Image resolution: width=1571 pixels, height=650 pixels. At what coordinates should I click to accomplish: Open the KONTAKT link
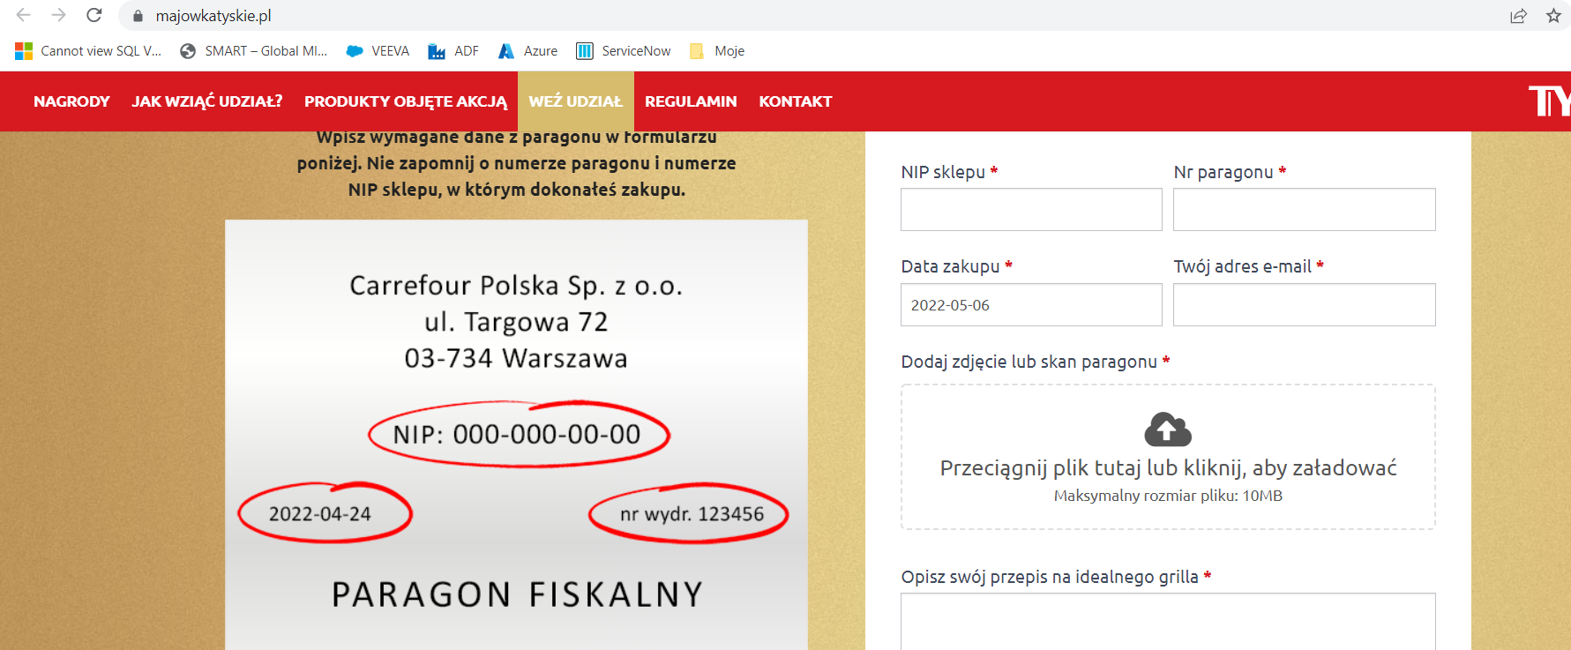coord(795,101)
